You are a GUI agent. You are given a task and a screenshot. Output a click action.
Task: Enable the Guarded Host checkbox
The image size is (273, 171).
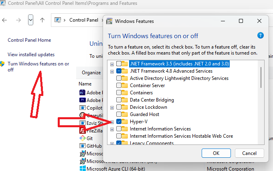point(119,114)
